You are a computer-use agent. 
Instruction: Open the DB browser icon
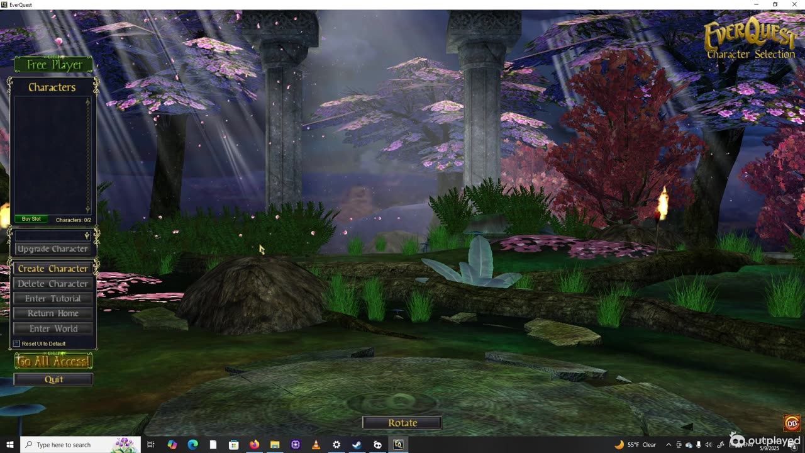[x=792, y=423]
